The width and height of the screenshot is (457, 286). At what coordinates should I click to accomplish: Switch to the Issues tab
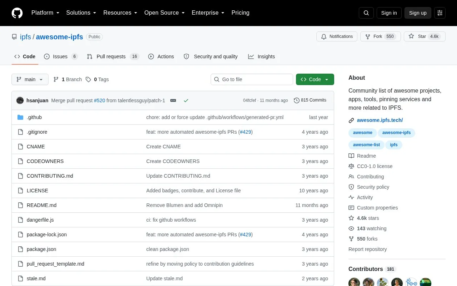tap(61, 56)
